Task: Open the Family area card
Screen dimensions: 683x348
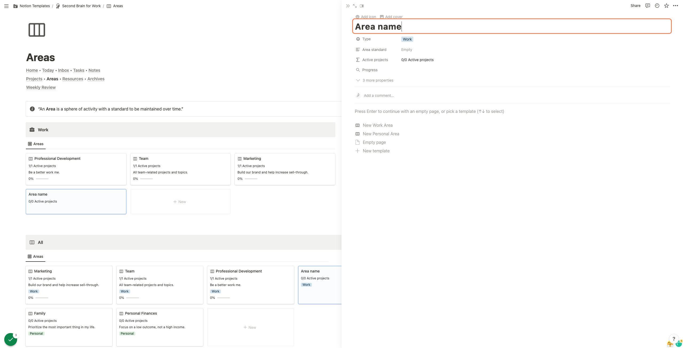Action: 69,327
